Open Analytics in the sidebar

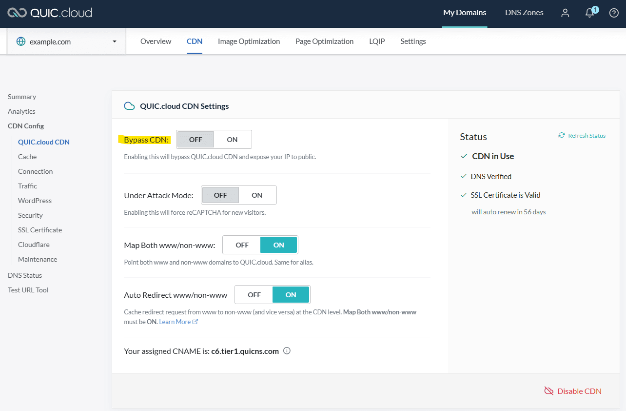tap(21, 111)
